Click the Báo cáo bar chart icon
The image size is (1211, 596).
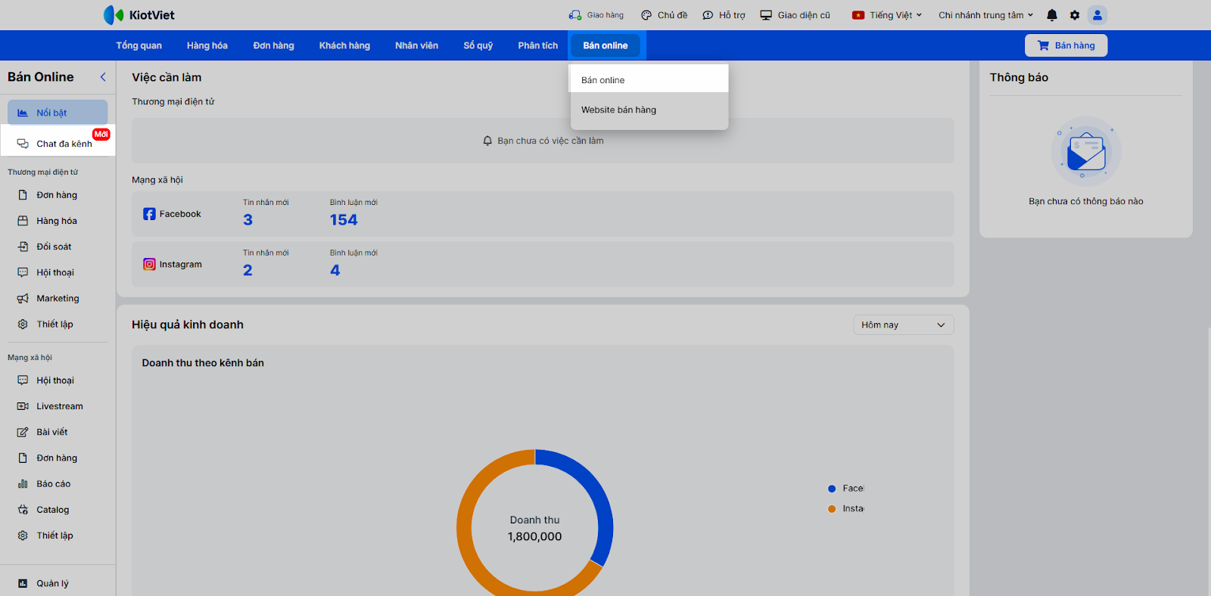pyautogui.click(x=23, y=484)
